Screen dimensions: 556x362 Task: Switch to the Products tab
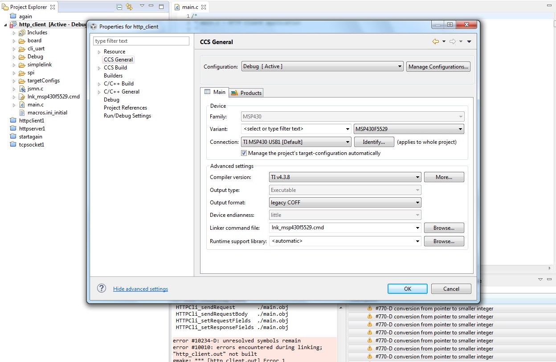point(246,93)
